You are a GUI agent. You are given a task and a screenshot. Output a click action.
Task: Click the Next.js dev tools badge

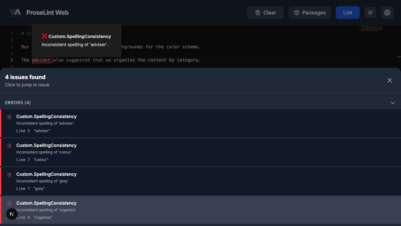[12, 214]
